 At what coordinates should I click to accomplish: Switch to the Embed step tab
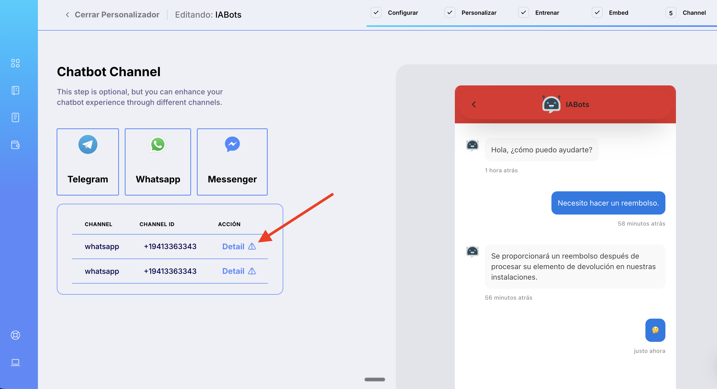(x=618, y=13)
